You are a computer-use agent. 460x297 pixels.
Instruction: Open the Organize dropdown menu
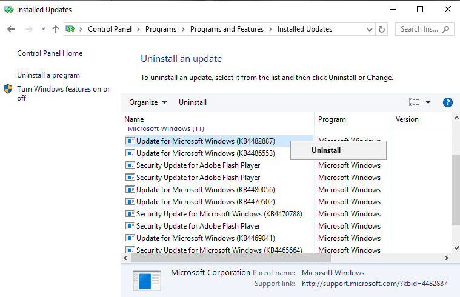click(x=148, y=102)
